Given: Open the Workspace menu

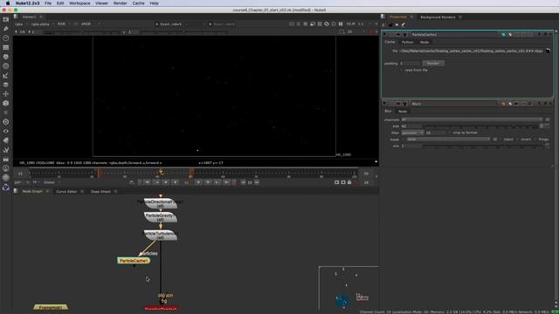Looking at the screenshot, I should [x=79, y=3].
